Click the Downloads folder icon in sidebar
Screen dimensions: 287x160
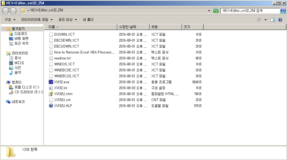pyautogui.click(x=11, y=34)
